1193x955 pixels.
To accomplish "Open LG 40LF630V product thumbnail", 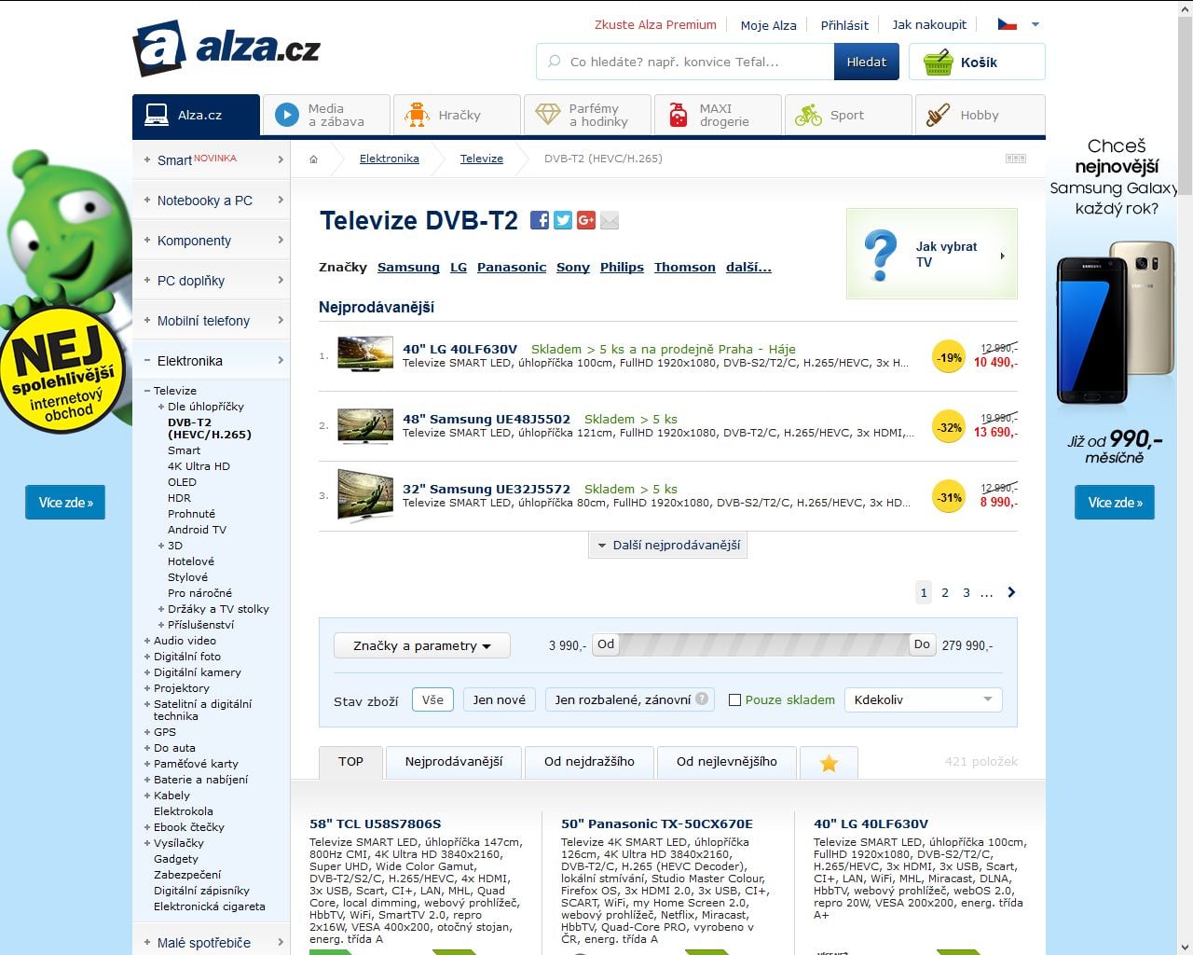I will 364,355.
